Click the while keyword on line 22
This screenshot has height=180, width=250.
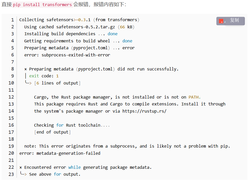pos(74,167)
